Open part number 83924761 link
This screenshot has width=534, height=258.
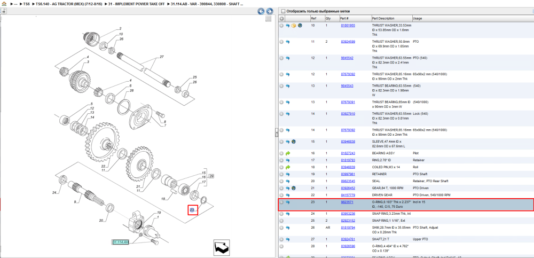pos(348,239)
